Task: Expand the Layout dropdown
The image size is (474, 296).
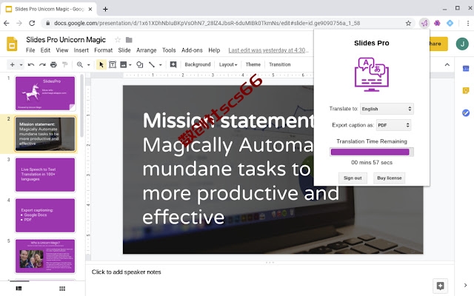Action: coord(228,64)
